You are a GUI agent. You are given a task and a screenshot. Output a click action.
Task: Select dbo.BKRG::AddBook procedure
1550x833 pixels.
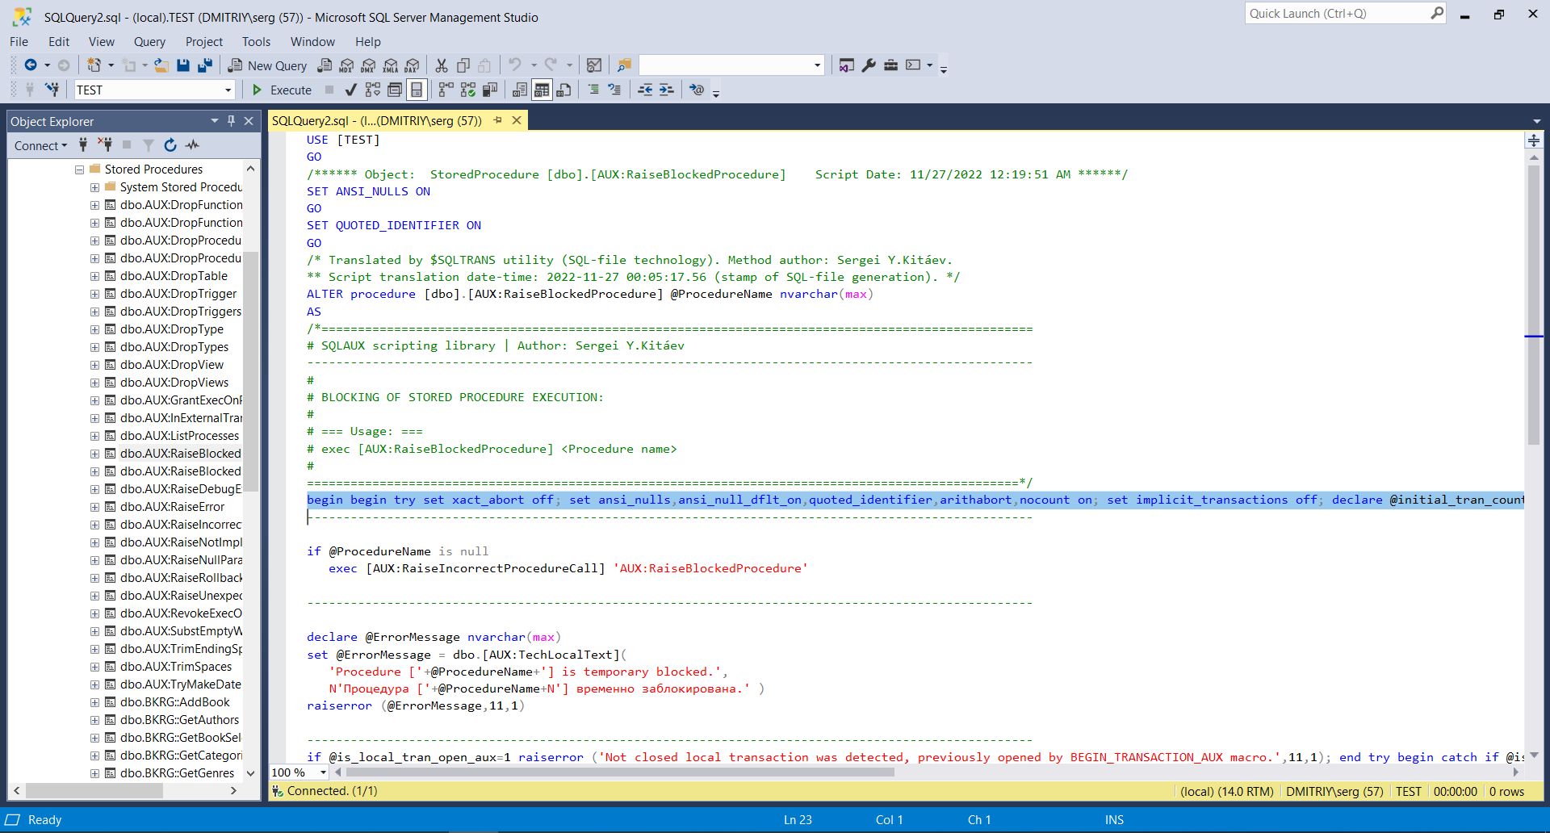pos(174,702)
